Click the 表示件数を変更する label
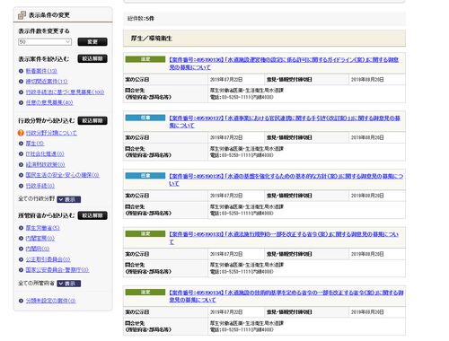The height and width of the screenshot is (341, 449). [44, 31]
